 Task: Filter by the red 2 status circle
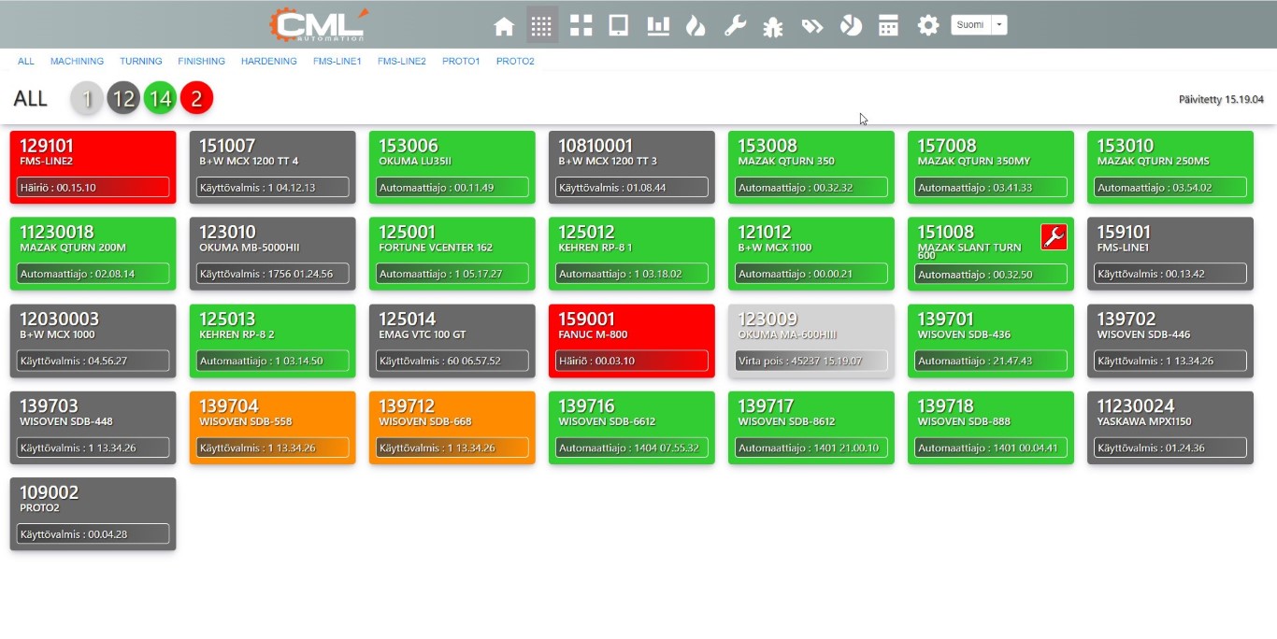tap(196, 98)
